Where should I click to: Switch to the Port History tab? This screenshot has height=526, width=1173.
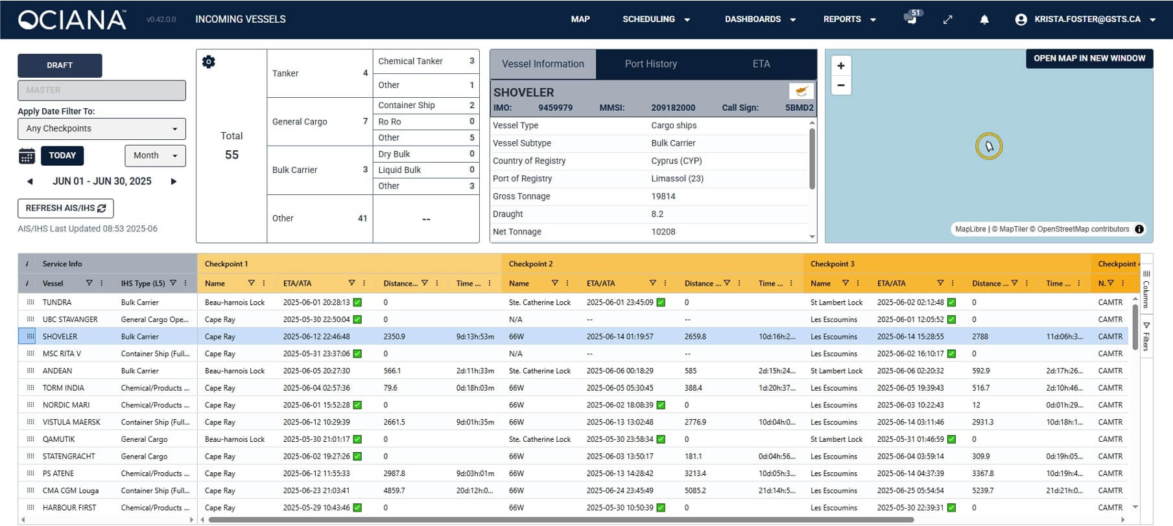pos(650,64)
